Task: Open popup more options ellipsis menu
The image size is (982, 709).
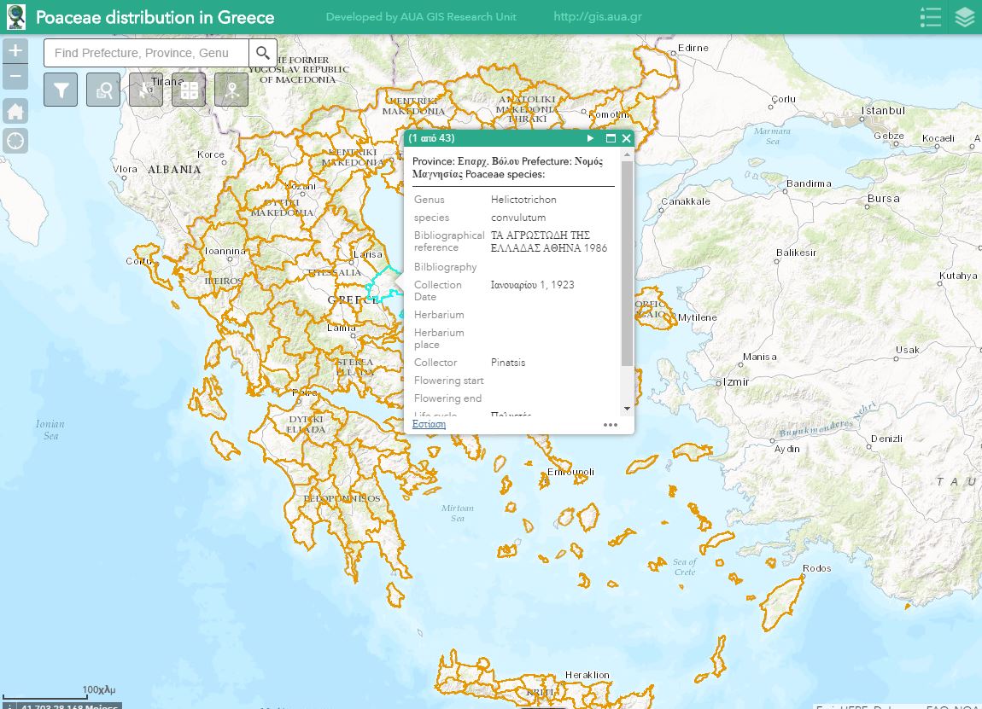Action: pyautogui.click(x=611, y=424)
